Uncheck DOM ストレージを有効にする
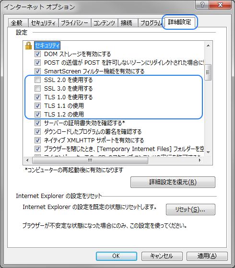Viewport: 235px width, 268px height. click(x=37, y=54)
